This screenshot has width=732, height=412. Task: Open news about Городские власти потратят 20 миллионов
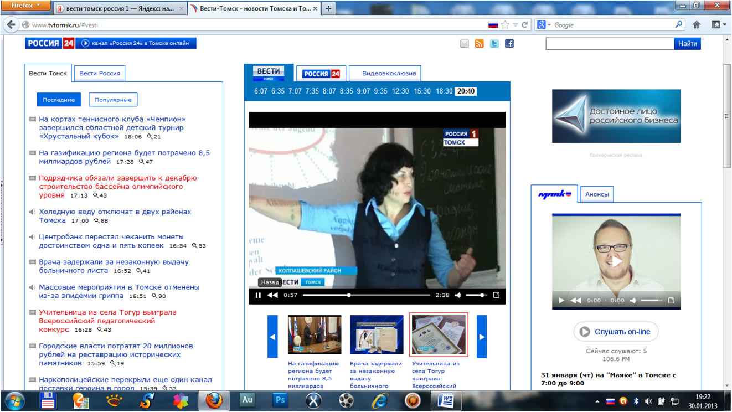pos(116,354)
